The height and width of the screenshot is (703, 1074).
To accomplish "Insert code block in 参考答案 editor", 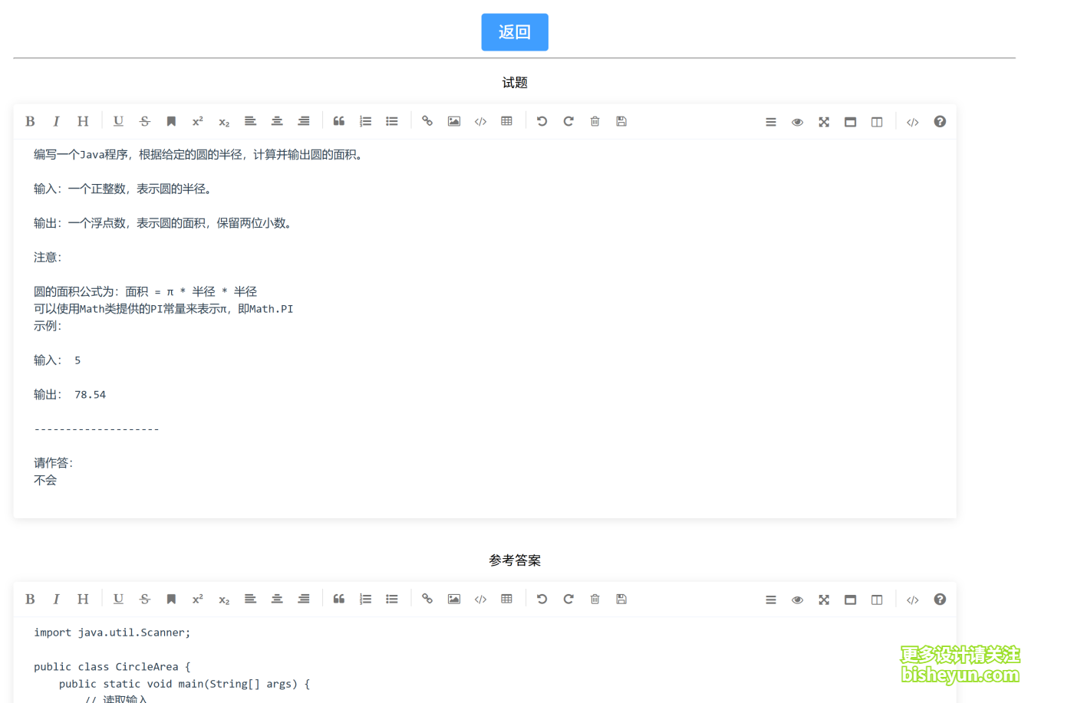I will pos(480,599).
